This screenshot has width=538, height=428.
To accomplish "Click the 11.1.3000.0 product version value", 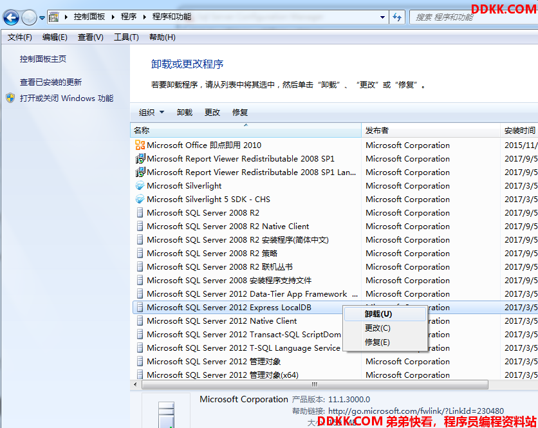I will 349,400.
